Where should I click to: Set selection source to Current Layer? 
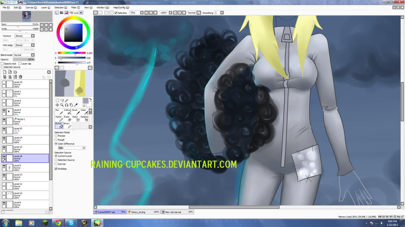pyautogui.click(x=56, y=156)
